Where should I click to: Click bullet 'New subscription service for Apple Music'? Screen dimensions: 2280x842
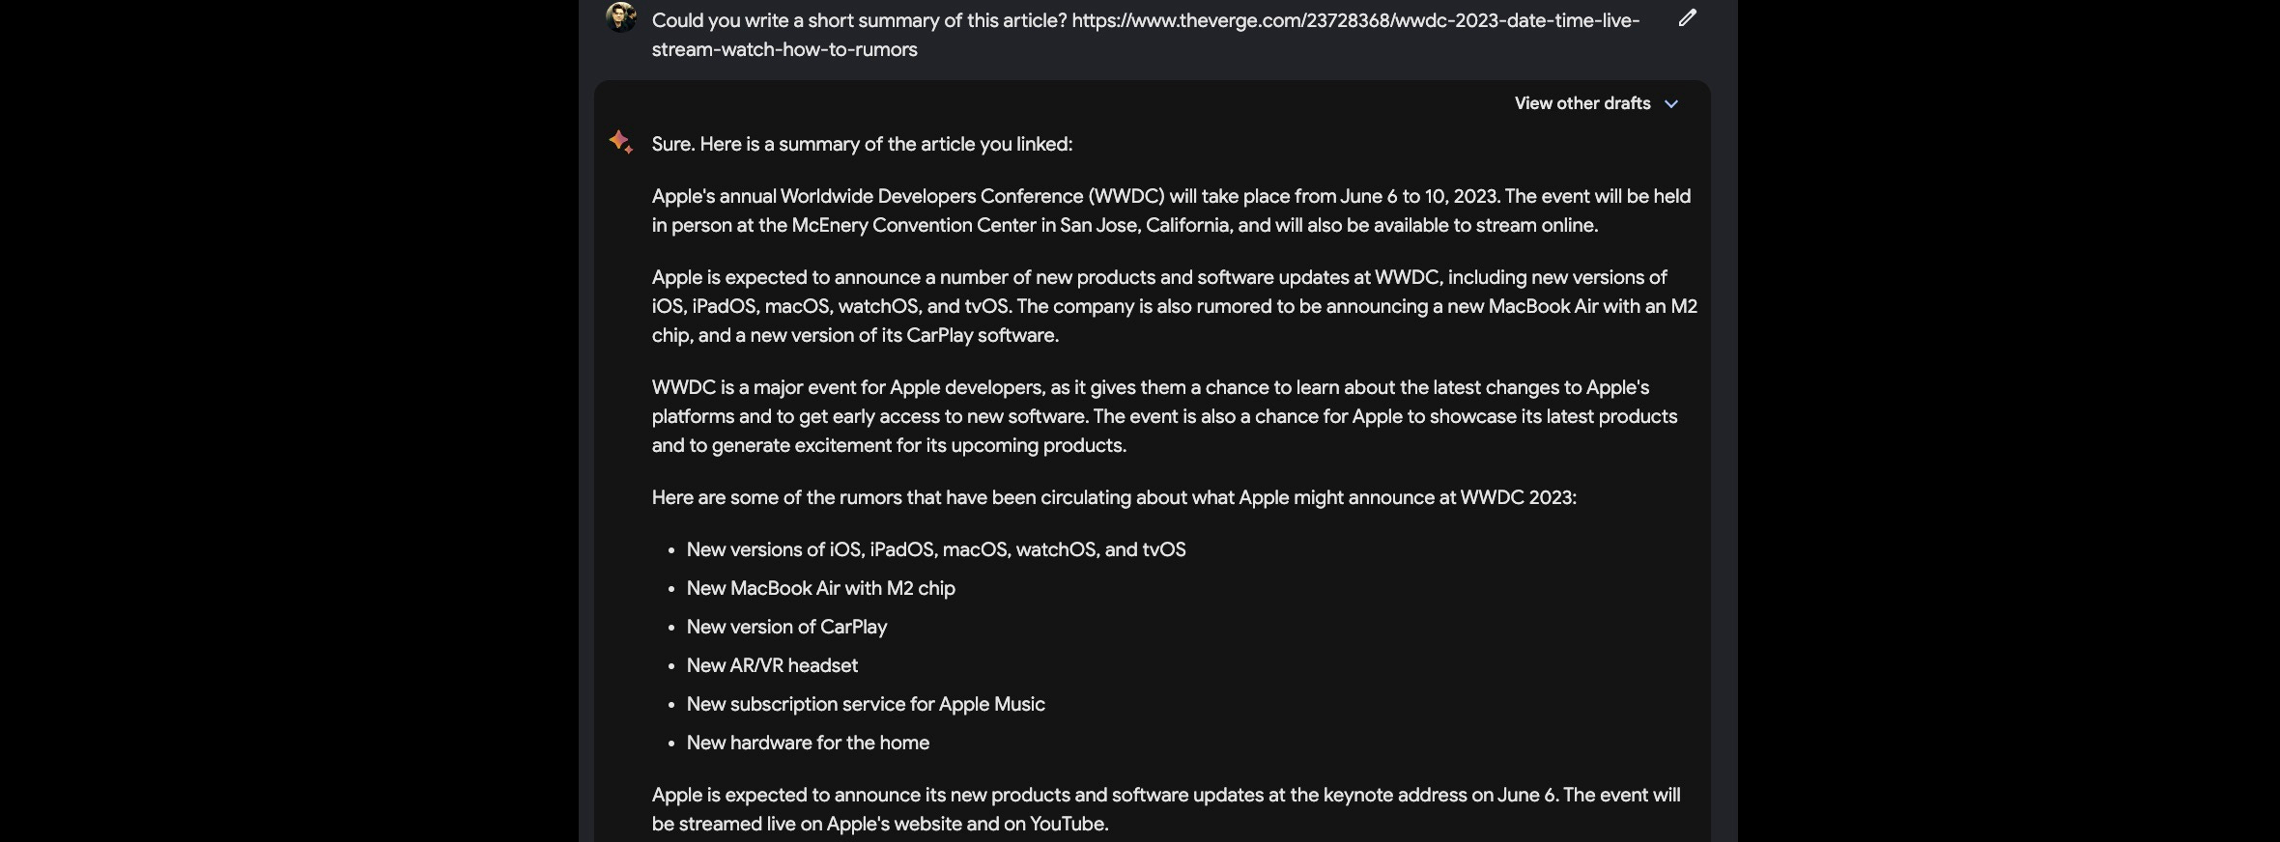(x=866, y=704)
